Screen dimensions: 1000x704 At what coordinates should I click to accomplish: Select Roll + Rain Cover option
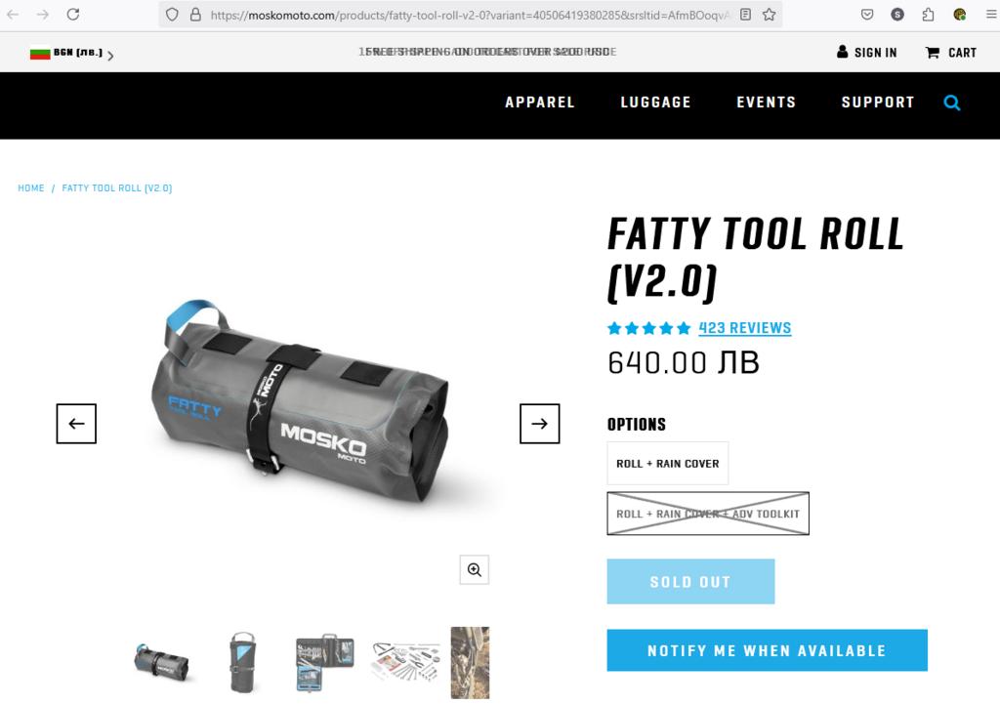click(668, 464)
